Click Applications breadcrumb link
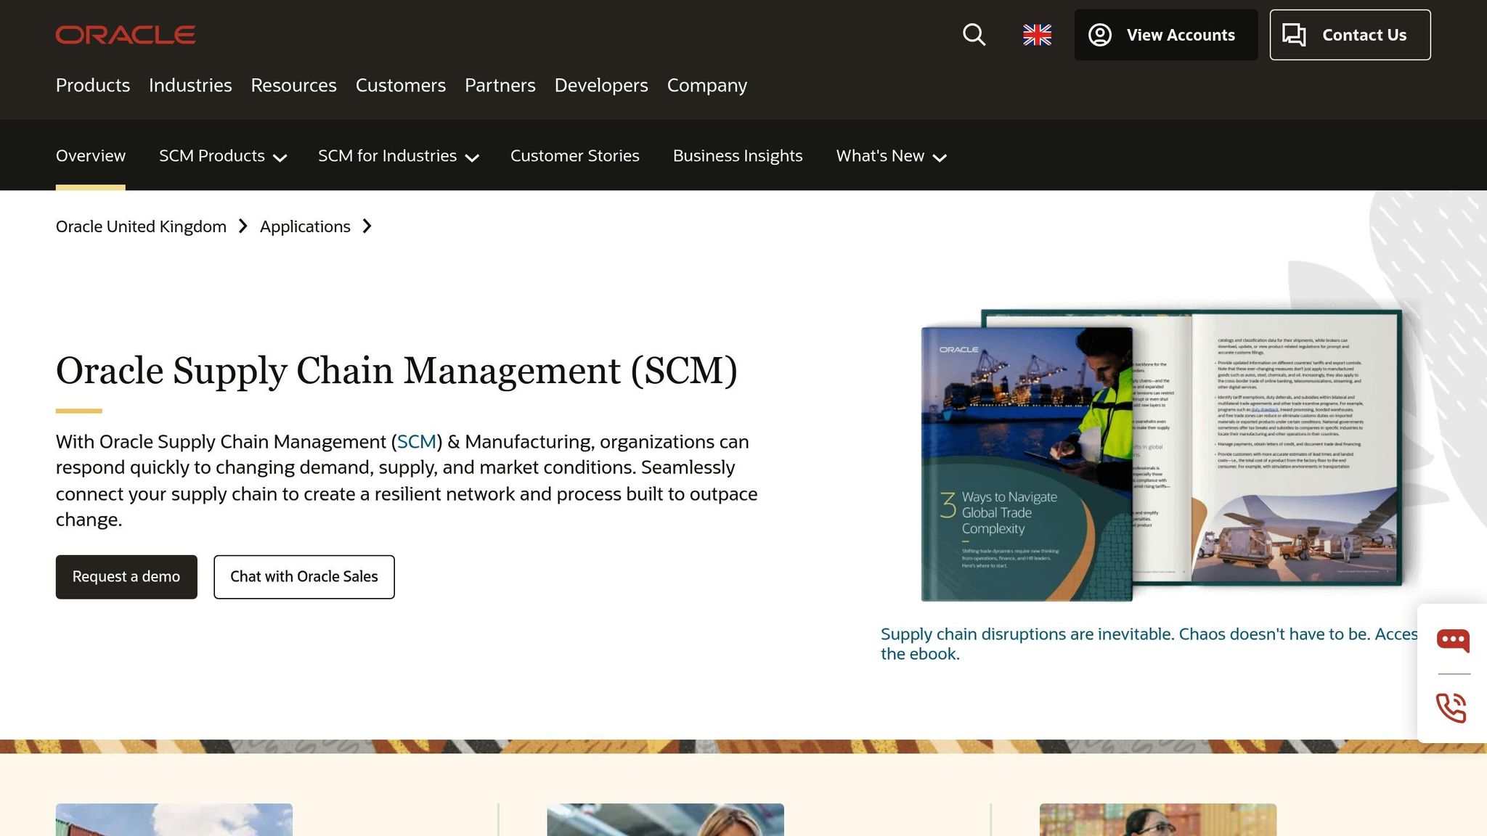The image size is (1487, 836). tap(305, 226)
